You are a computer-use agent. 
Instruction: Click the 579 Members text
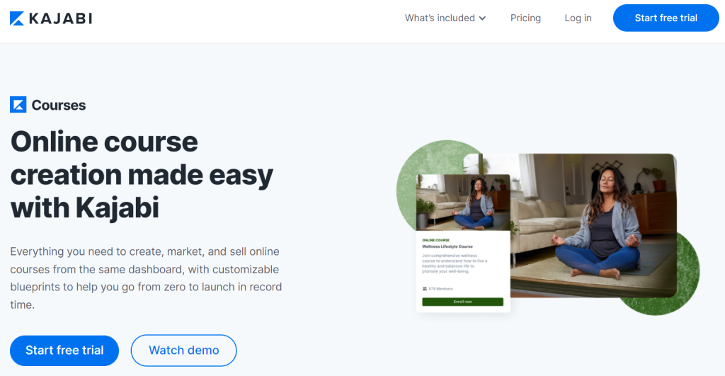[440, 289]
